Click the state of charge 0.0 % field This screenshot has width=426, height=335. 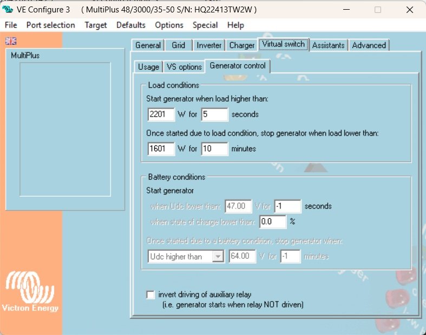[x=273, y=222]
